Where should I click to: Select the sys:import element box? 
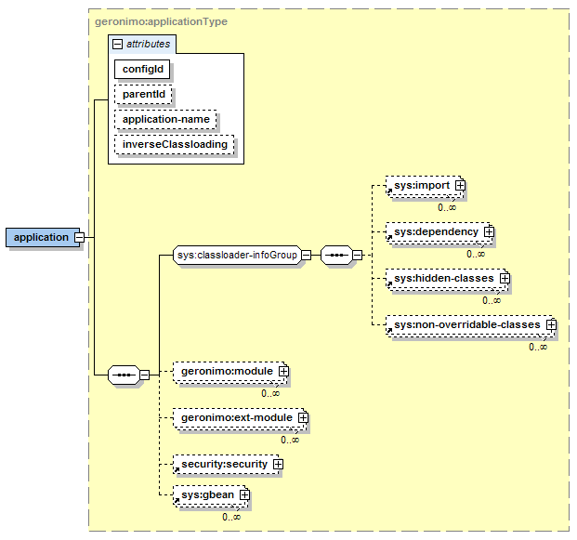pyautogui.click(x=424, y=187)
